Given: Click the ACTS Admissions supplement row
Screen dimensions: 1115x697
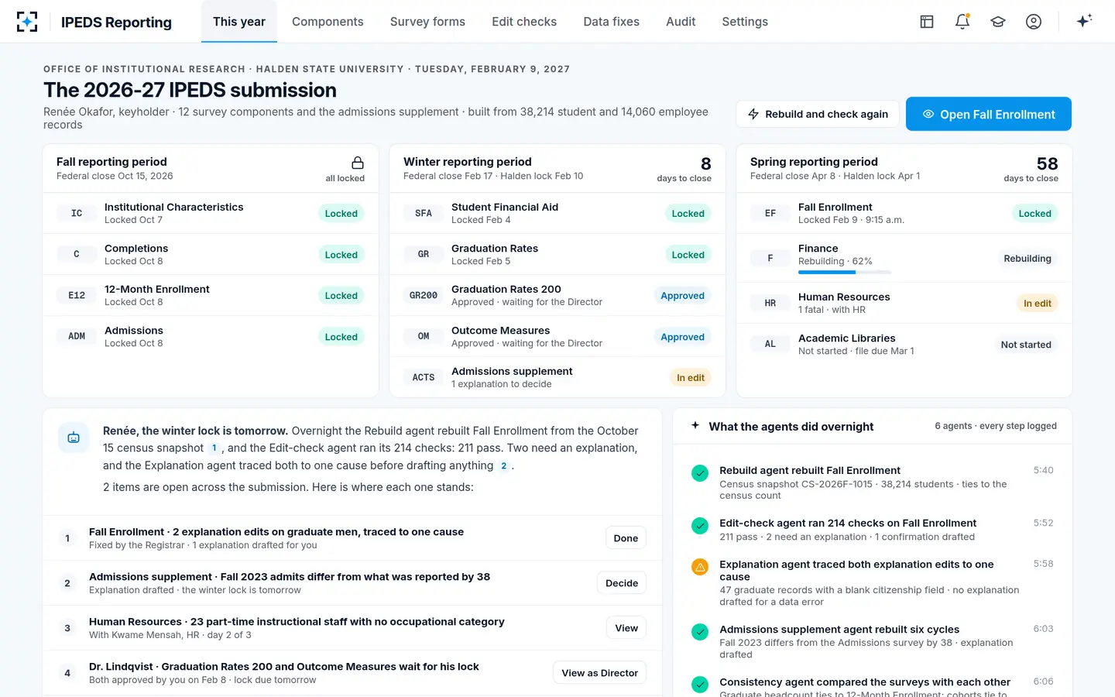Looking at the screenshot, I should coord(557,377).
